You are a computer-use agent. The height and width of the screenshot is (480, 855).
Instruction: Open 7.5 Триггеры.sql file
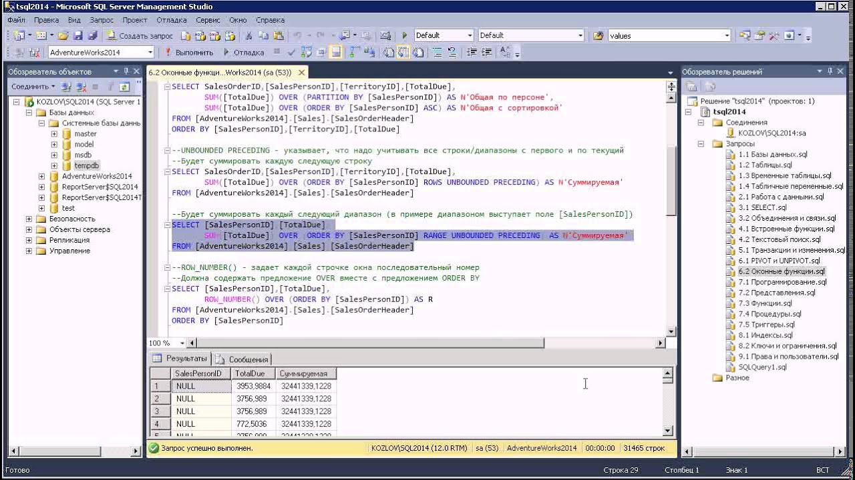765,325
